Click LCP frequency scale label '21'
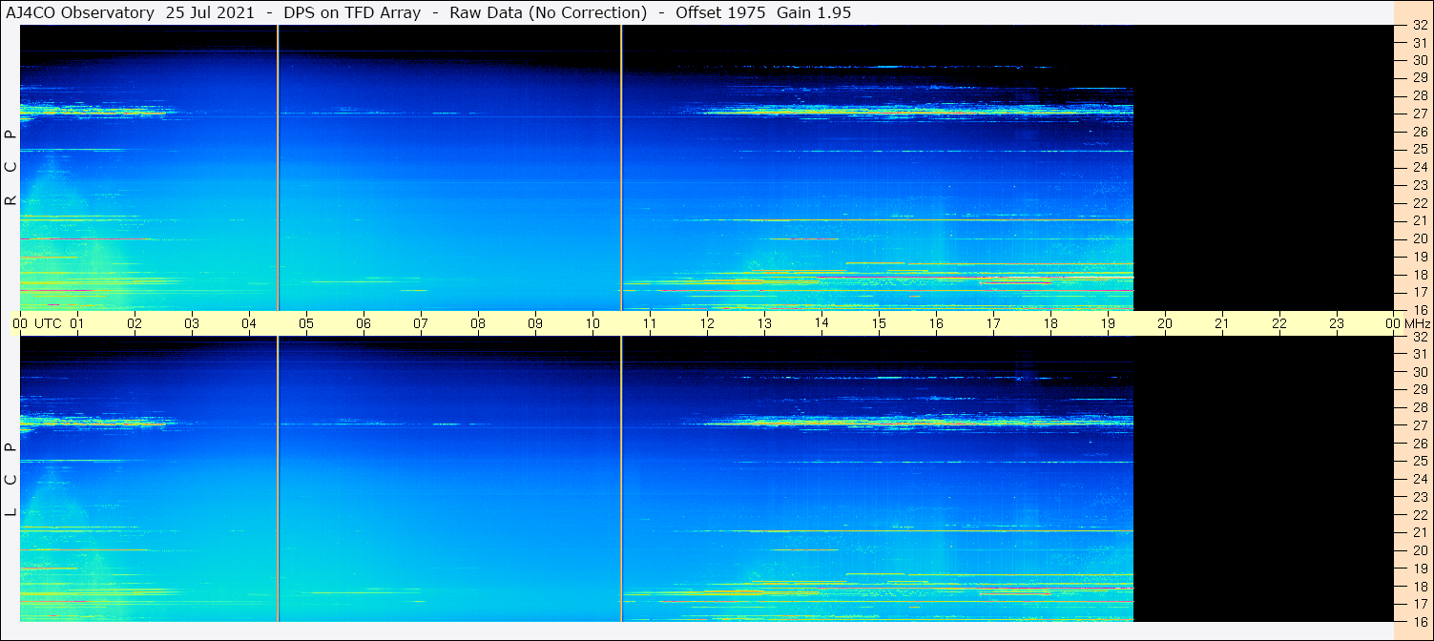This screenshot has width=1434, height=641. (1420, 532)
